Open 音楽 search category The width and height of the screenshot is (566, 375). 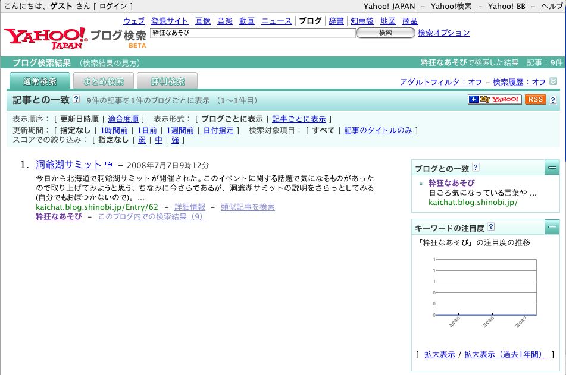(225, 21)
